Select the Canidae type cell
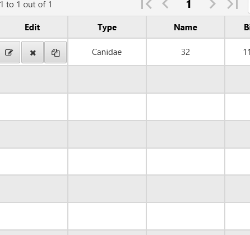The height and width of the screenshot is (235, 250). [x=107, y=52]
